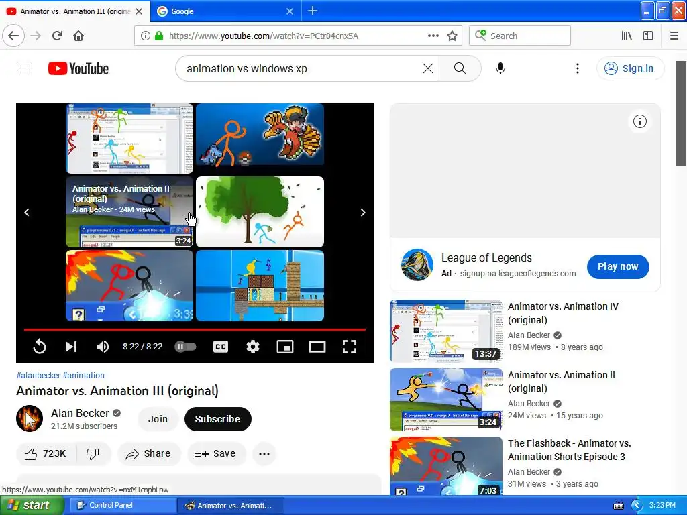Image resolution: width=687 pixels, height=515 pixels.
Task: Open the browser home page
Action: (x=78, y=36)
